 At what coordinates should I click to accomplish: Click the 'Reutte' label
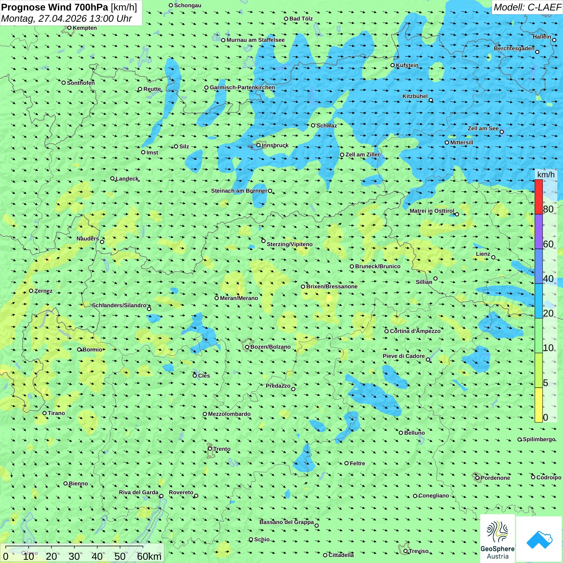(x=152, y=89)
